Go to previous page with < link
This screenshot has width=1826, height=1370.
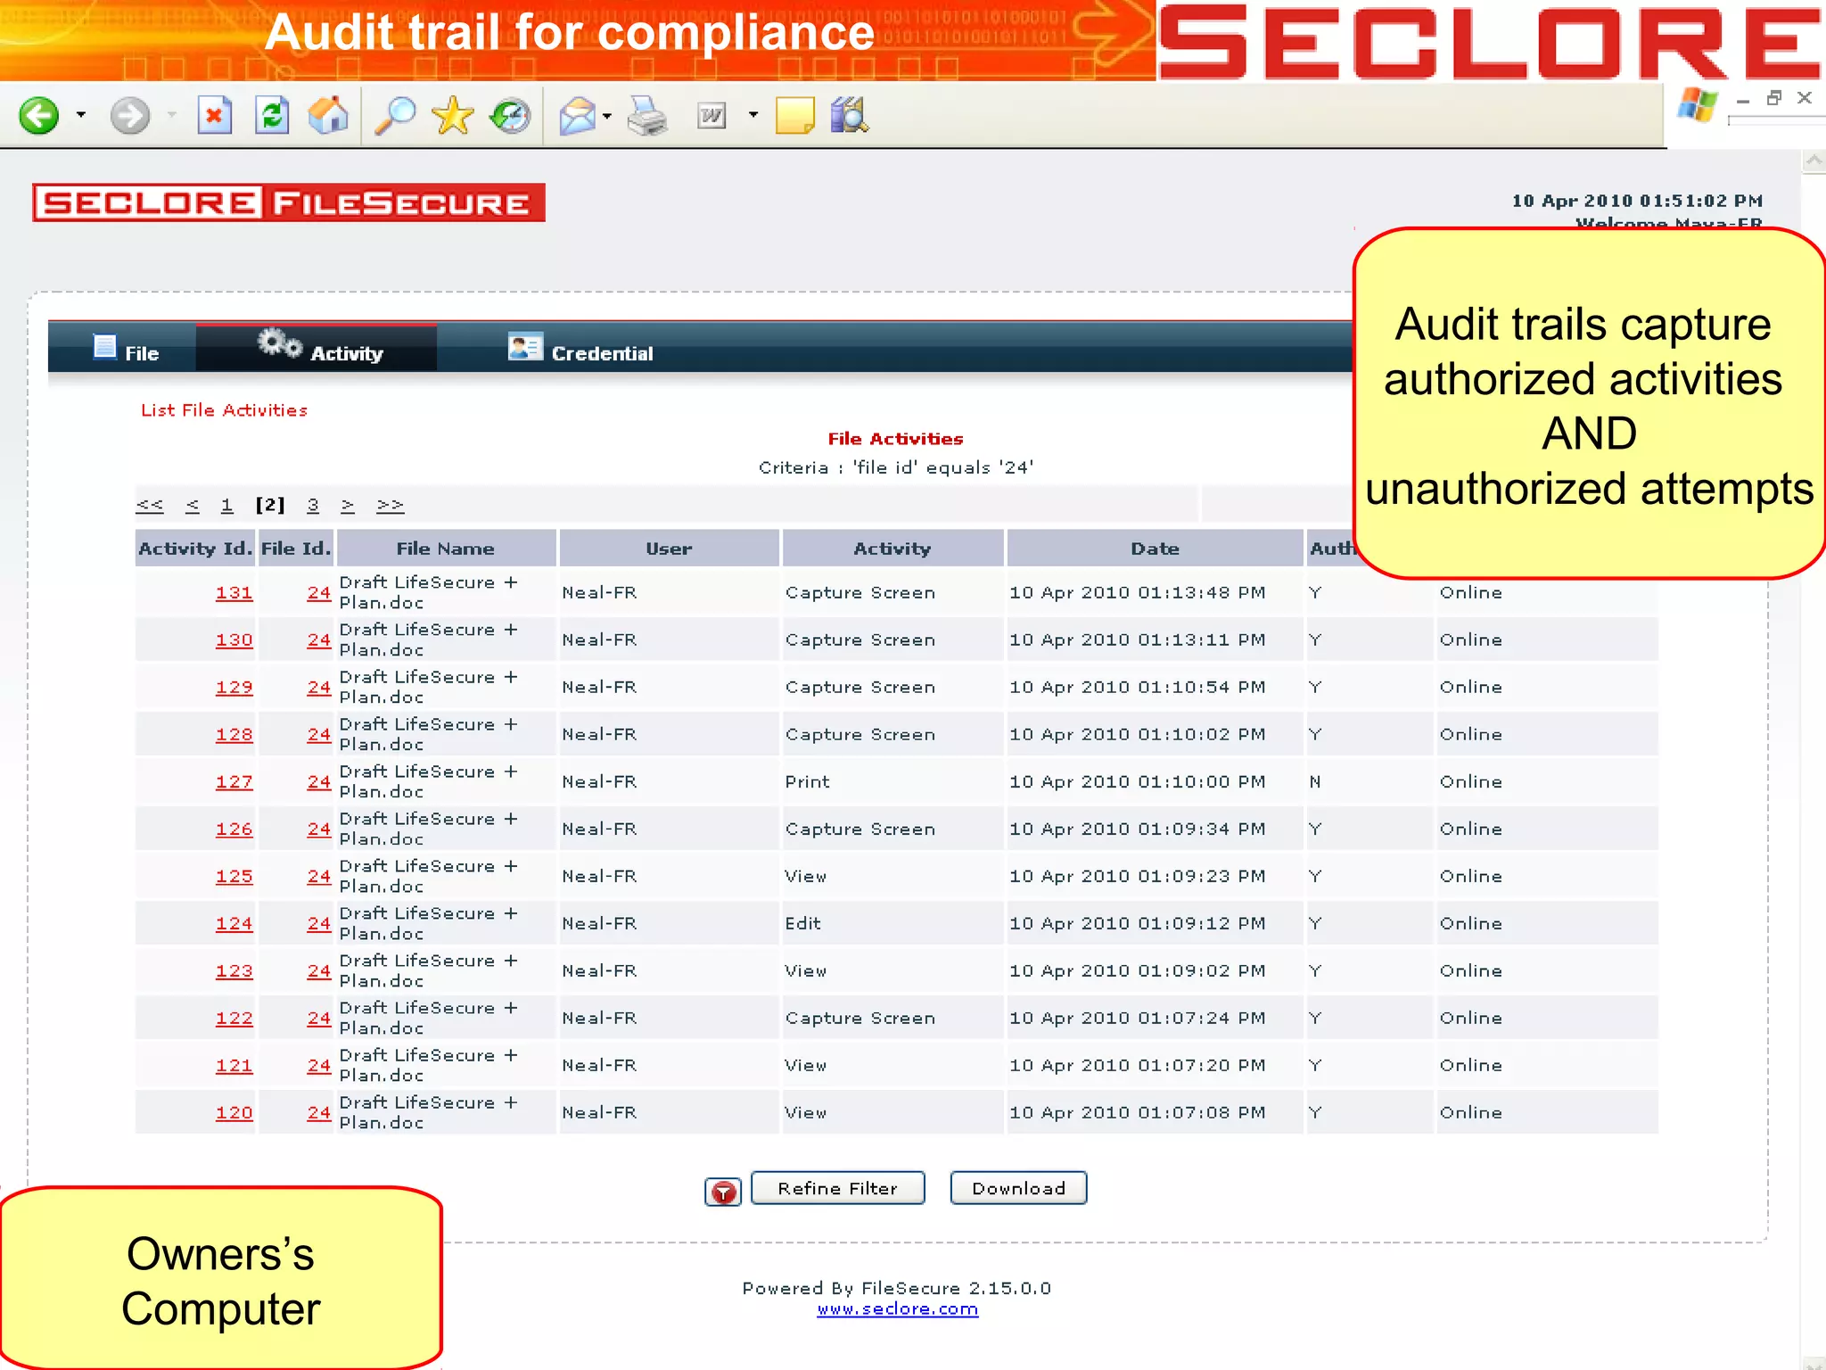pyautogui.click(x=193, y=505)
